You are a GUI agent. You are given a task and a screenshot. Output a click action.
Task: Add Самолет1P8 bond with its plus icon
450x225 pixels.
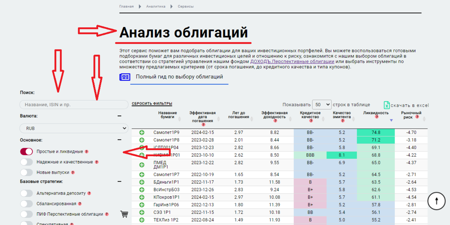[x=142, y=140]
